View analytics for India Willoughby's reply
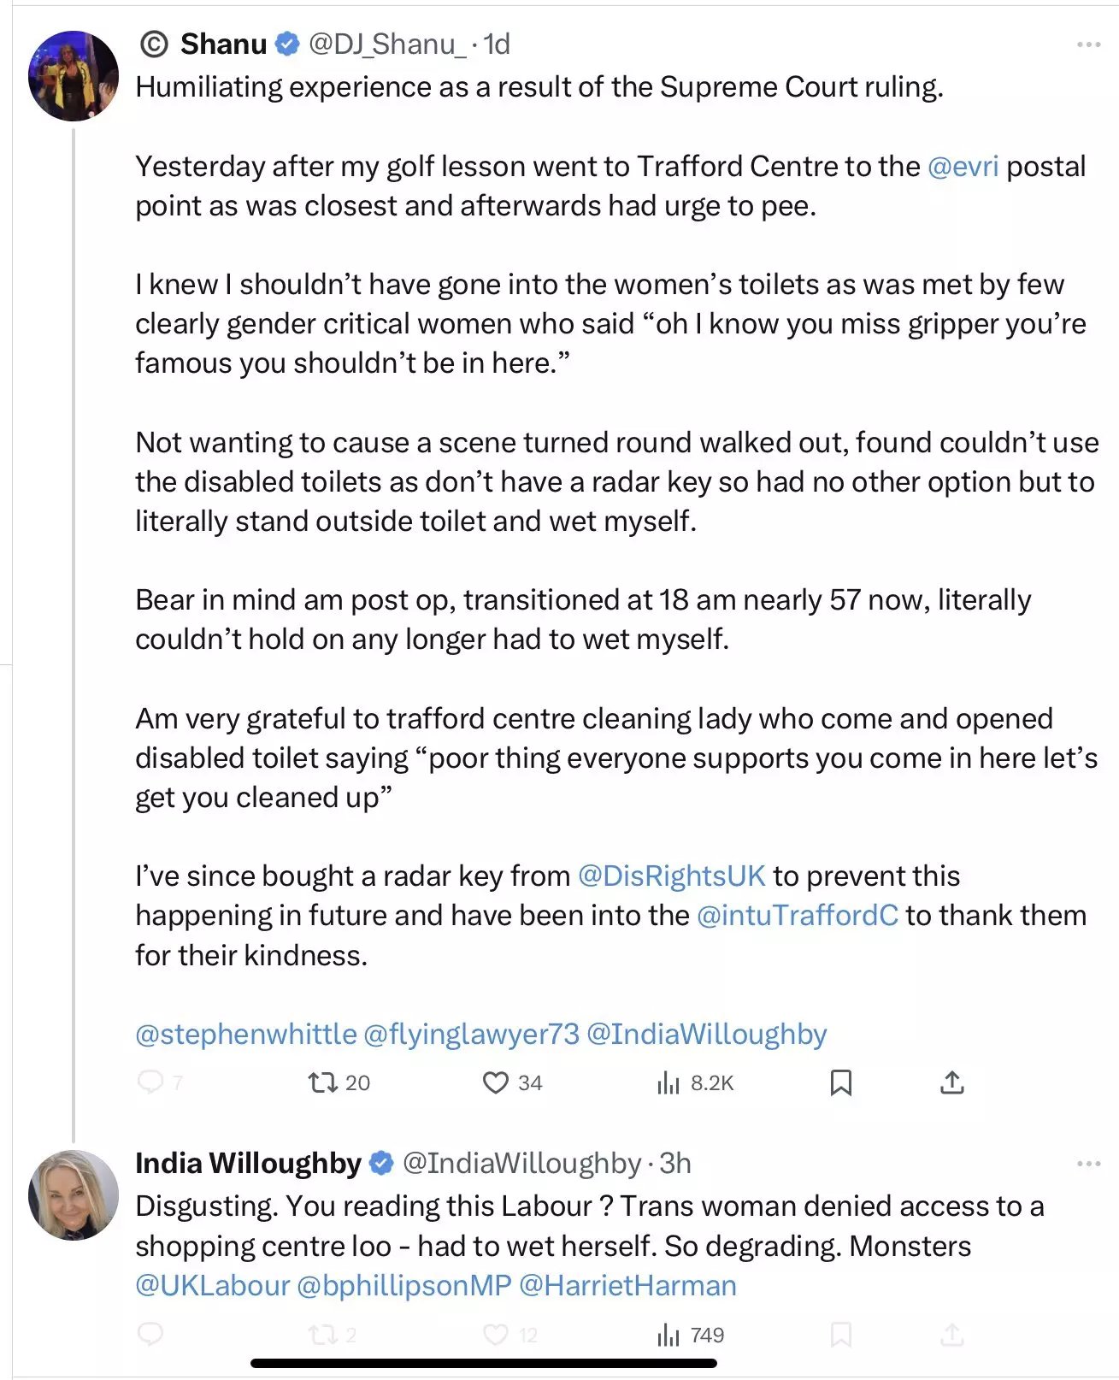This screenshot has width=1119, height=1380. coord(668,1335)
